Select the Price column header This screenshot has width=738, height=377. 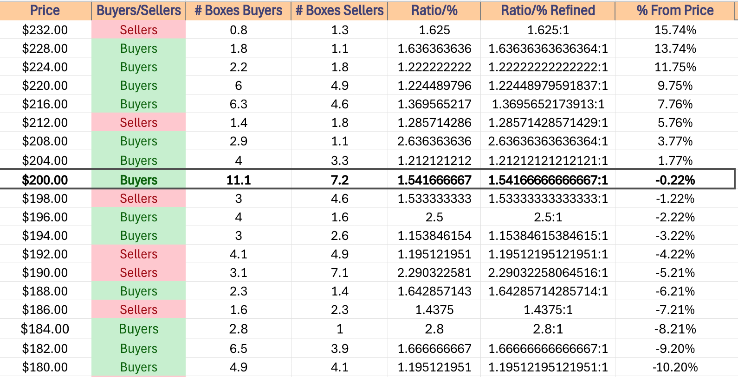(45, 10)
